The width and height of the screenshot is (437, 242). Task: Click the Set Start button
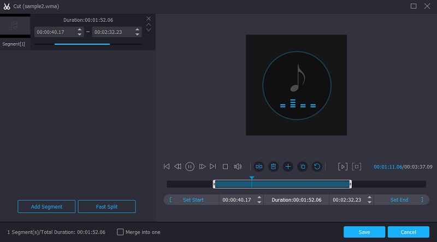(x=193, y=200)
